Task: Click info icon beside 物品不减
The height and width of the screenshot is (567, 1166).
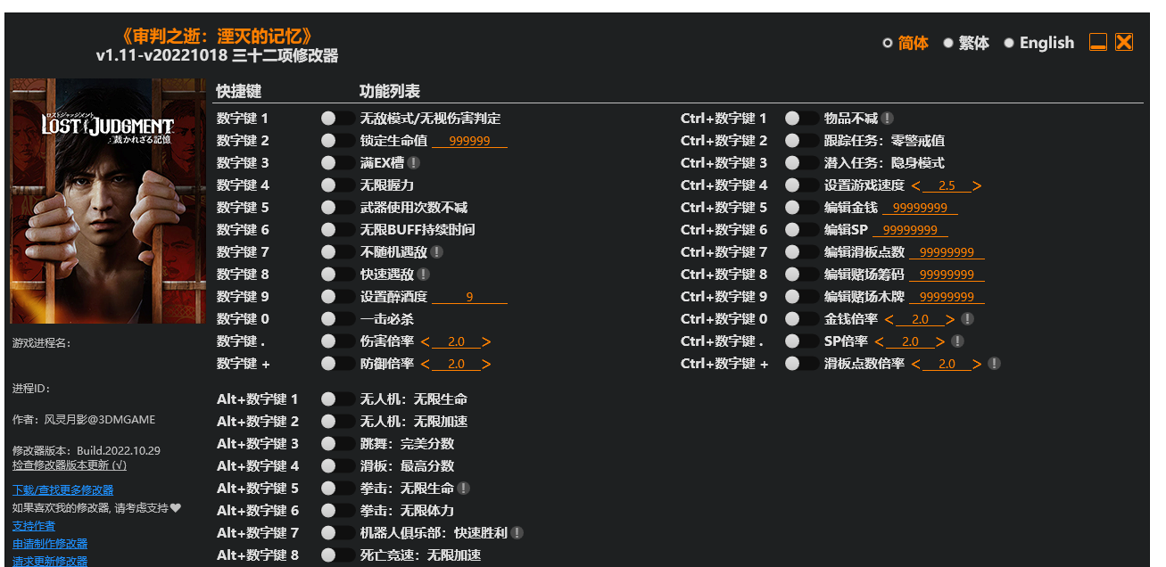Action: (x=888, y=119)
